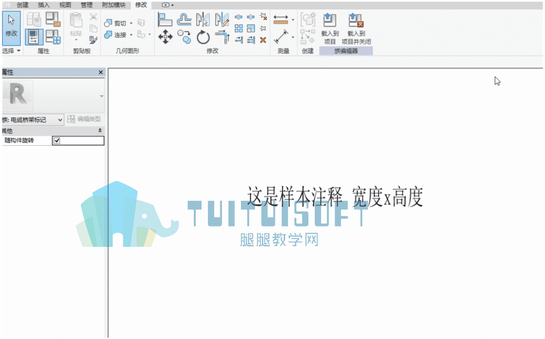Select the Rotate tool

click(203, 37)
